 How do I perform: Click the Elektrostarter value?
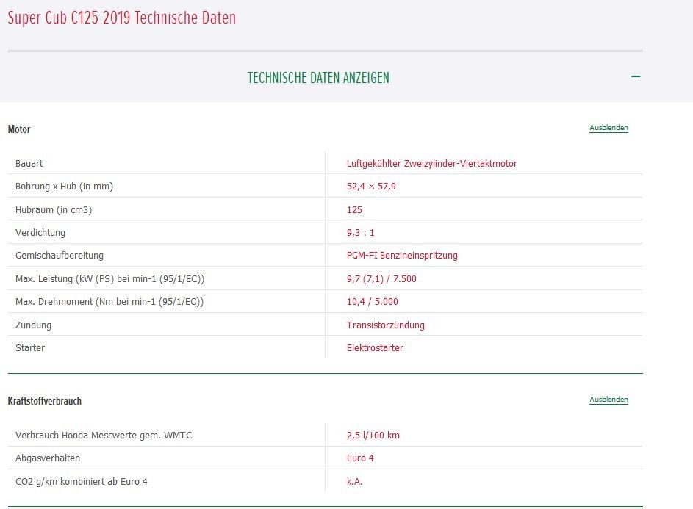(375, 348)
